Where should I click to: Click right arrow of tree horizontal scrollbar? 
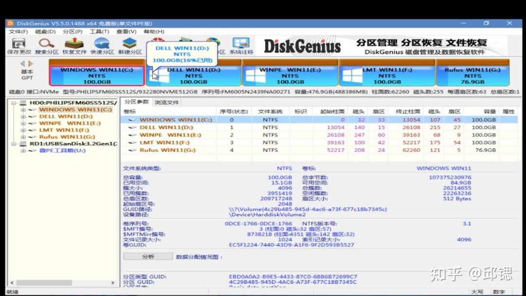[x=113, y=282]
